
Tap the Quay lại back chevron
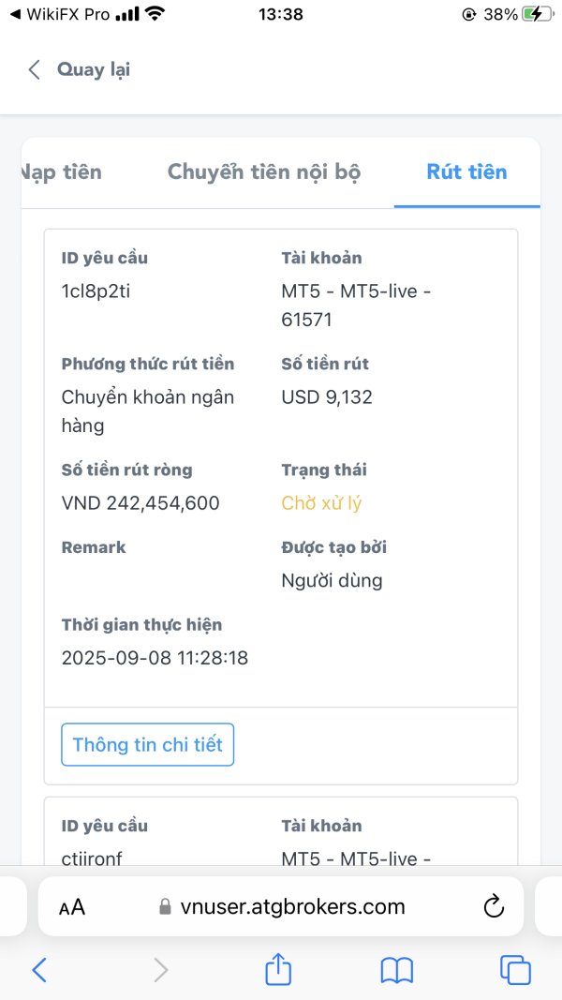tap(35, 69)
